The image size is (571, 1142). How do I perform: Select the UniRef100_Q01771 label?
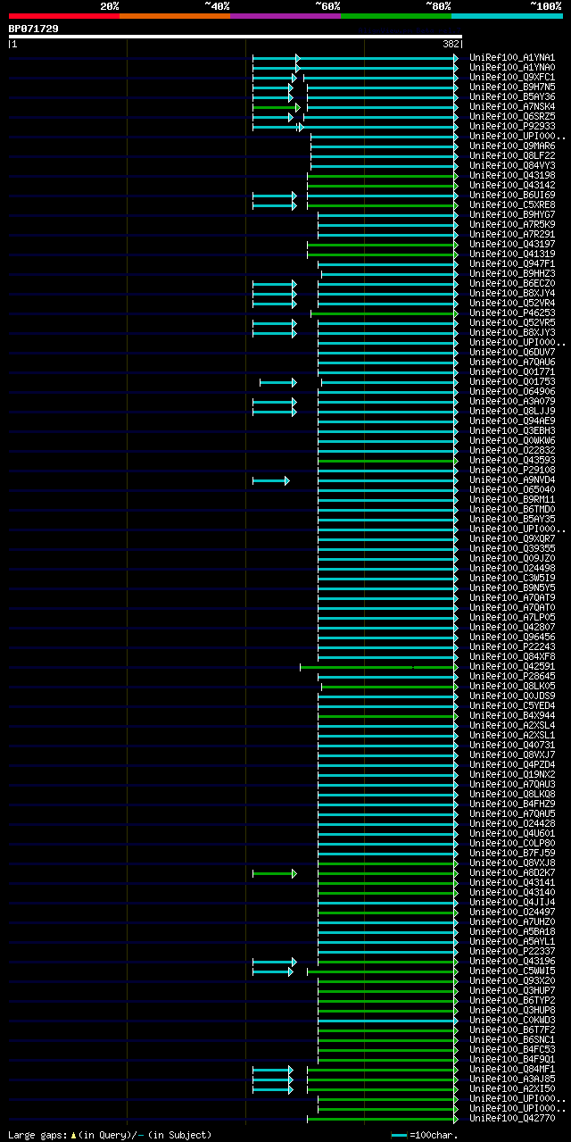coord(512,371)
